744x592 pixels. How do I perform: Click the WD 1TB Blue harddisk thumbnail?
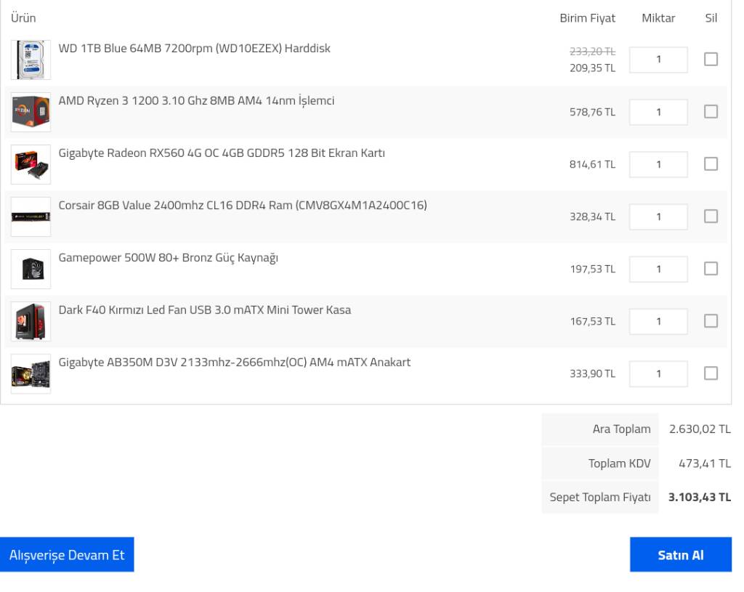31,60
